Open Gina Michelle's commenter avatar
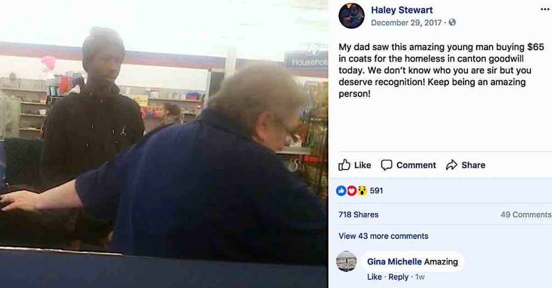 pos(347,261)
